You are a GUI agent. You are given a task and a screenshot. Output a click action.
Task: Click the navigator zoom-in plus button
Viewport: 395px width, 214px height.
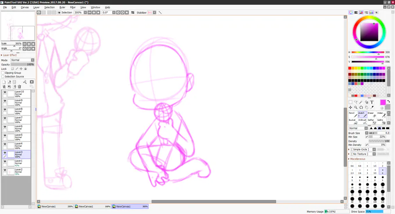point(29,44)
